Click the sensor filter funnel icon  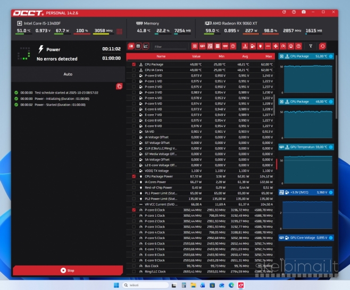tap(311, 46)
